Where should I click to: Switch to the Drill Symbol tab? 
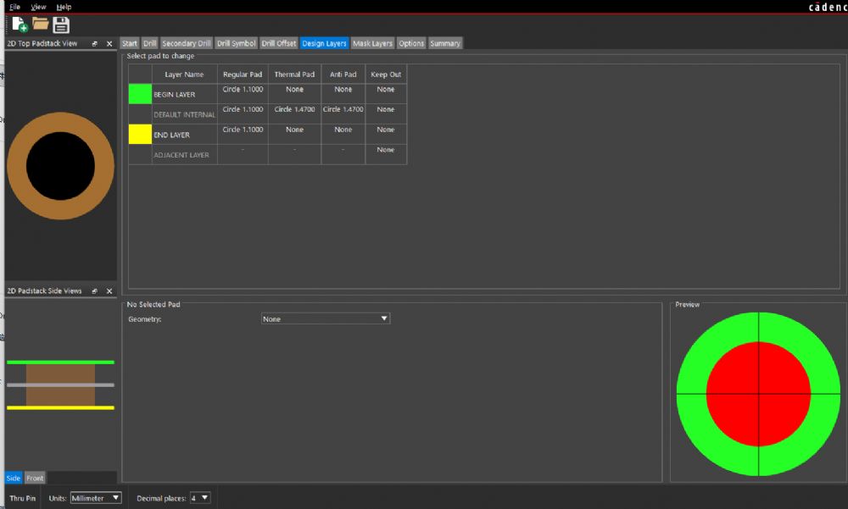tap(236, 43)
